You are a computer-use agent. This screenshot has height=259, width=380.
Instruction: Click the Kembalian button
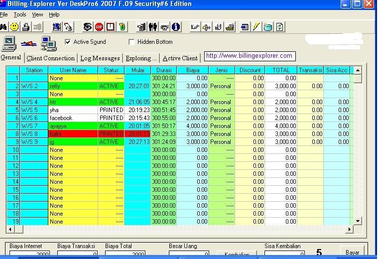click(x=237, y=254)
